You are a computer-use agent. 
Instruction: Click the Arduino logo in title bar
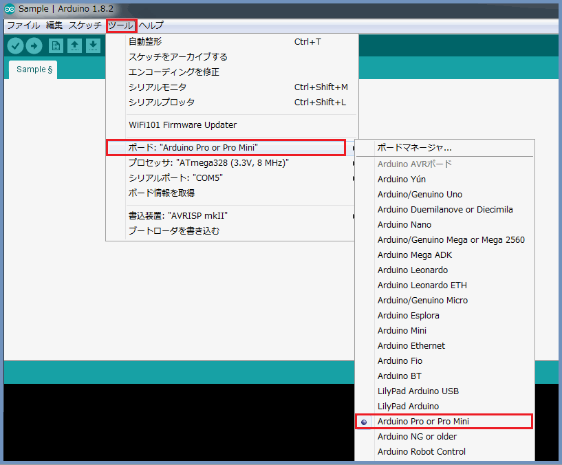(x=10, y=9)
